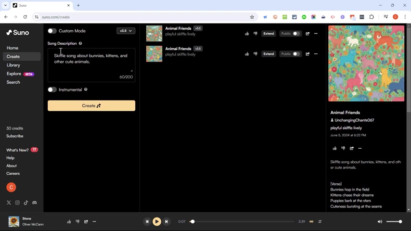The width and height of the screenshot is (411, 231).
Task: Click the Suno logo
Action: 17,33
